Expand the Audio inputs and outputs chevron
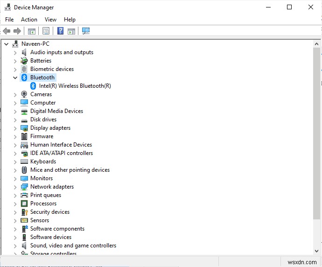The image size is (322, 267). (x=15, y=53)
